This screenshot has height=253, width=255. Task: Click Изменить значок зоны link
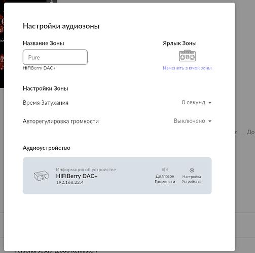click(x=187, y=68)
